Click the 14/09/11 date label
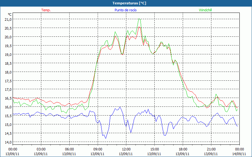252x157 pixels. 239,154
